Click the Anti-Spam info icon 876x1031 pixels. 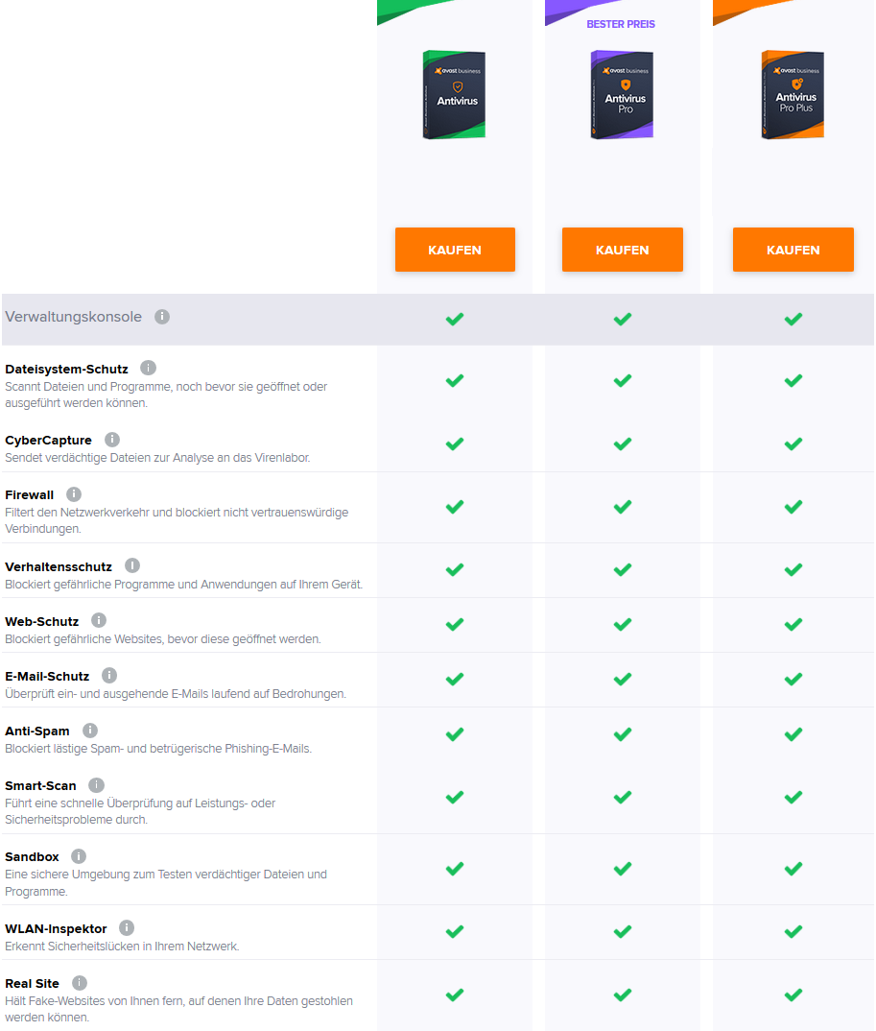90,731
